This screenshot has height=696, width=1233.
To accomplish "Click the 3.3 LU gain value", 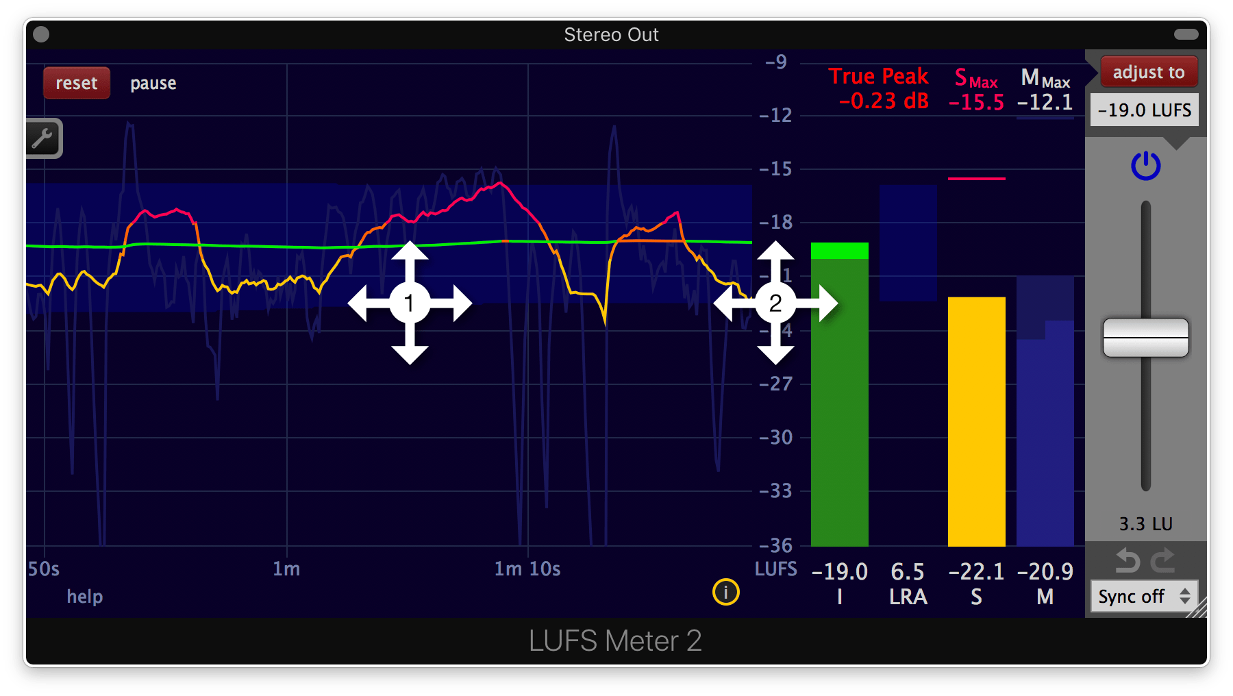I will pos(1145,524).
